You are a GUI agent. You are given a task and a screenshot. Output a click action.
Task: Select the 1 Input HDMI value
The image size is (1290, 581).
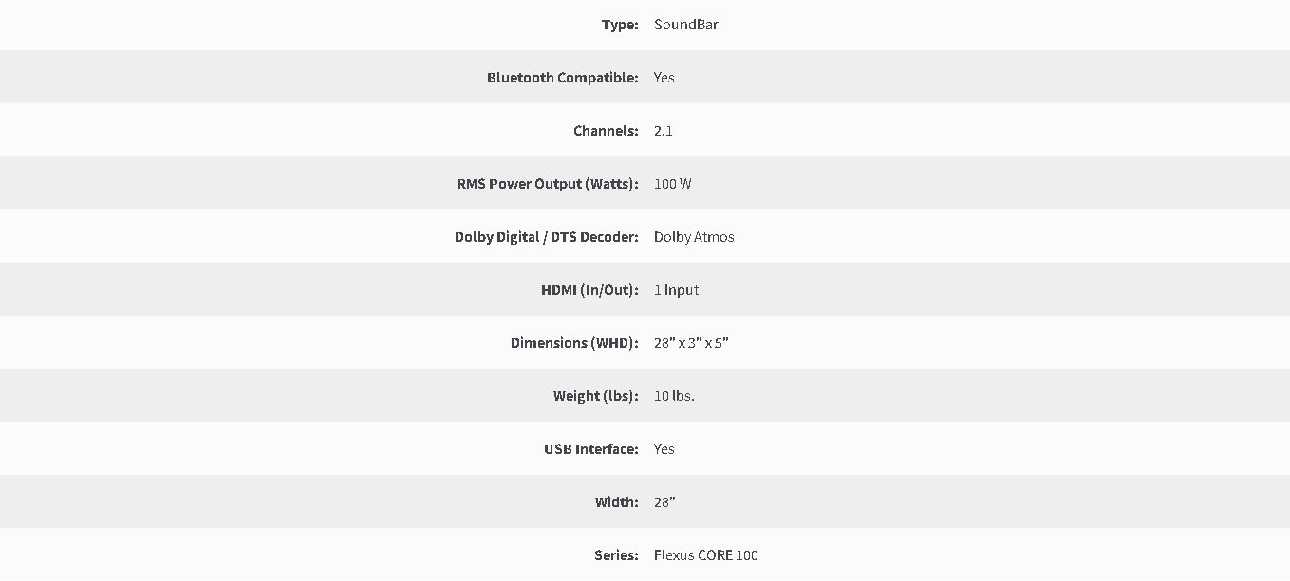677,290
